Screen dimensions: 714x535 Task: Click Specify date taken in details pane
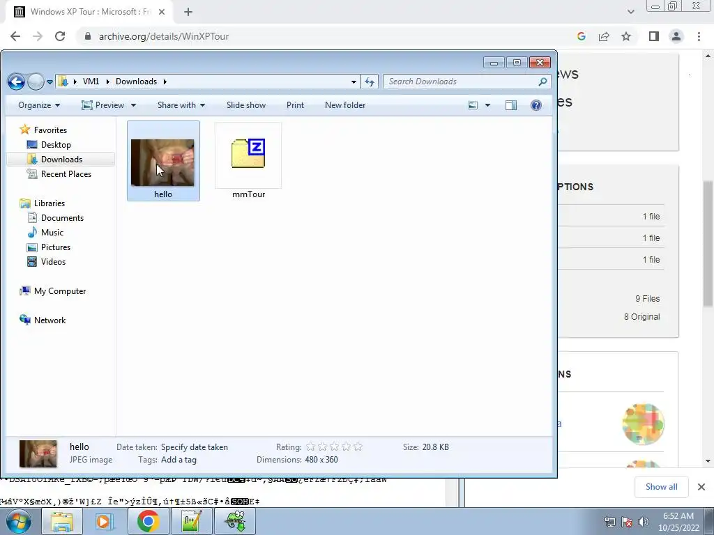tap(195, 447)
